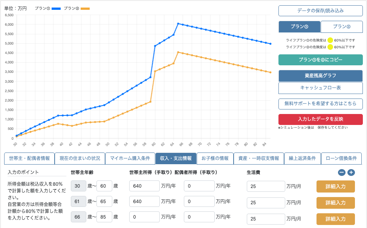Viewport: 367px width, 228px height.
Task: Open the 資産残高グラフ view
Action: (320, 76)
